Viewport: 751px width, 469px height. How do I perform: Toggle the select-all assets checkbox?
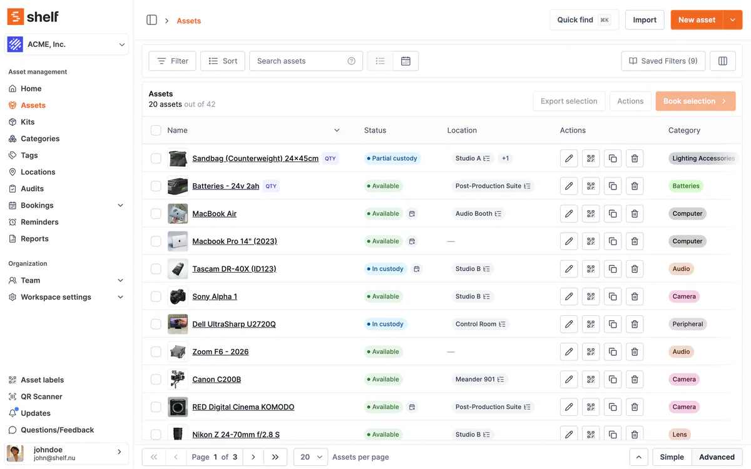[x=156, y=130]
